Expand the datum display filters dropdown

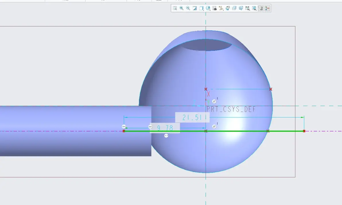point(221,8)
